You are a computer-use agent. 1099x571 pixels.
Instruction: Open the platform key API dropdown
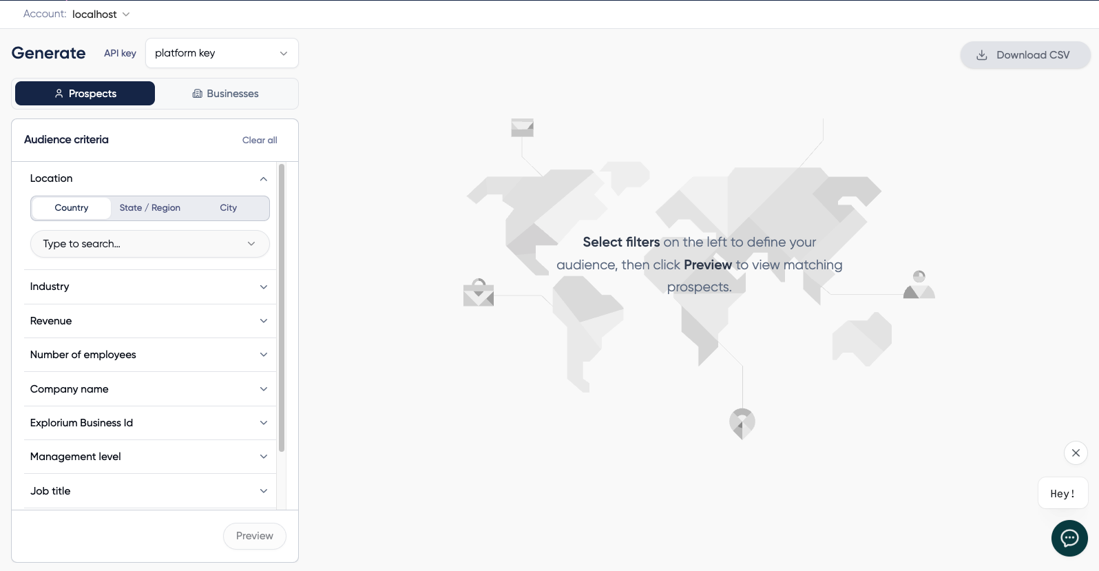pyautogui.click(x=222, y=53)
